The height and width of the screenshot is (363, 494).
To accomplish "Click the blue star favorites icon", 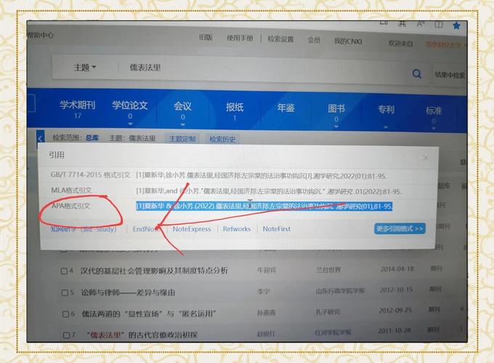I will 456,25.
